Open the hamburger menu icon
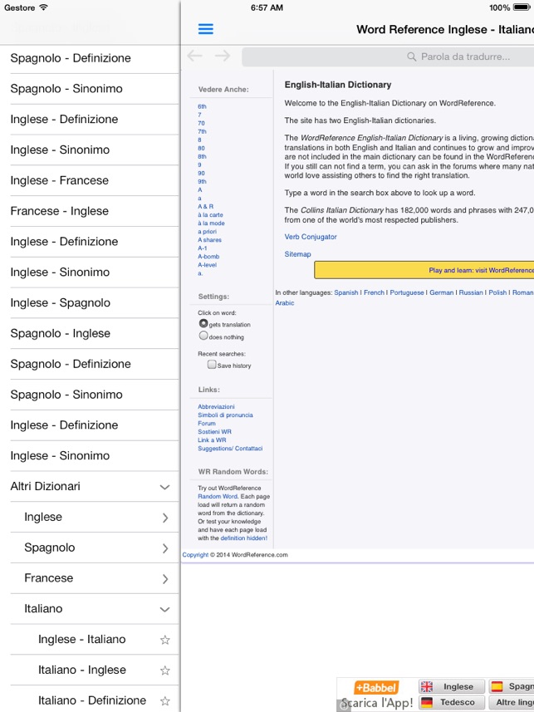The width and height of the screenshot is (534, 712). tap(206, 29)
